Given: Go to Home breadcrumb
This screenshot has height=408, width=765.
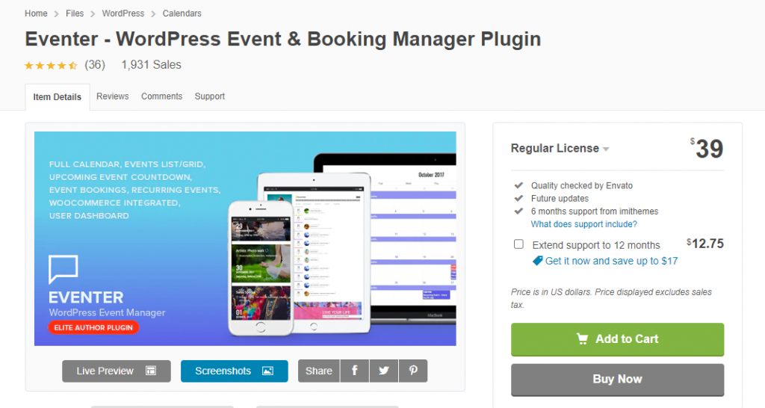Looking at the screenshot, I should 36,13.
